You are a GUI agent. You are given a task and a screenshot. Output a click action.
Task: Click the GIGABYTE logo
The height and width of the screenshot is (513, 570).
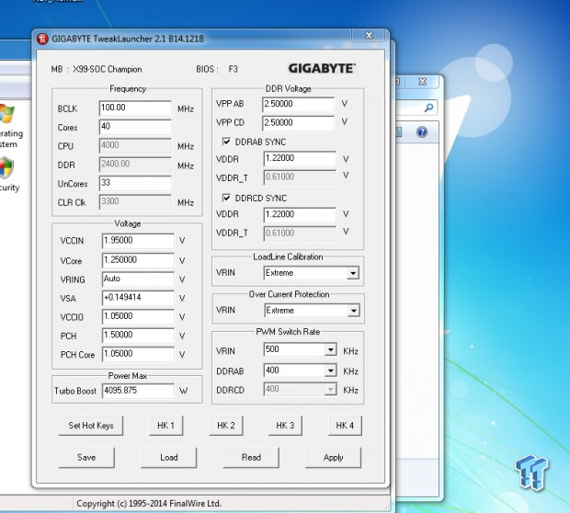click(x=322, y=68)
